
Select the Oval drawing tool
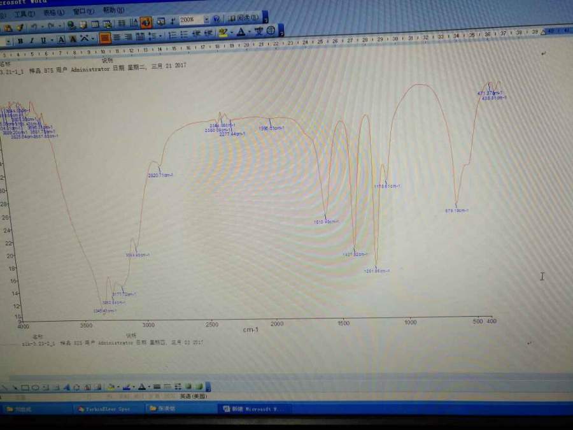tap(35, 387)
